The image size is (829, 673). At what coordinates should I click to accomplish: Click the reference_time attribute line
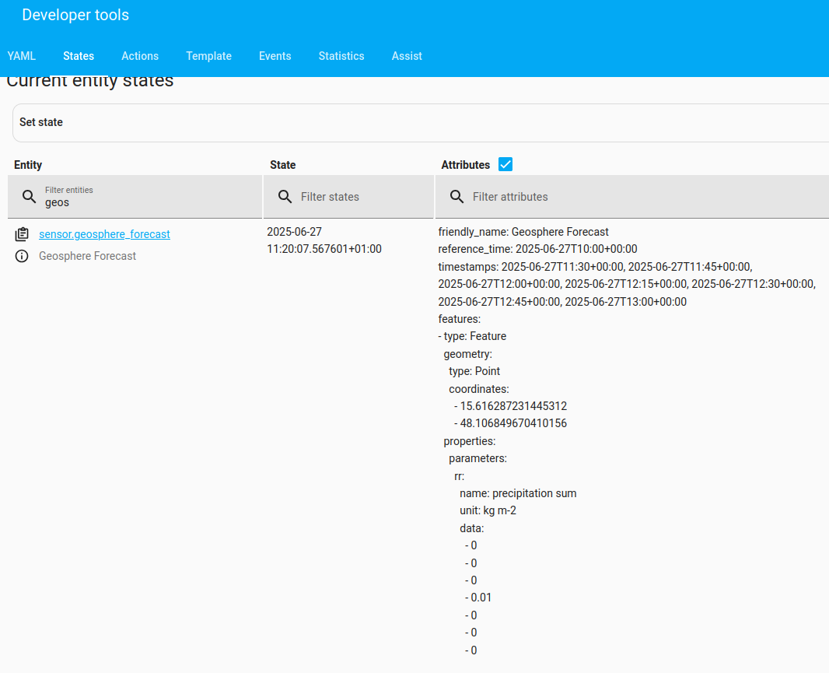[537, 249]
